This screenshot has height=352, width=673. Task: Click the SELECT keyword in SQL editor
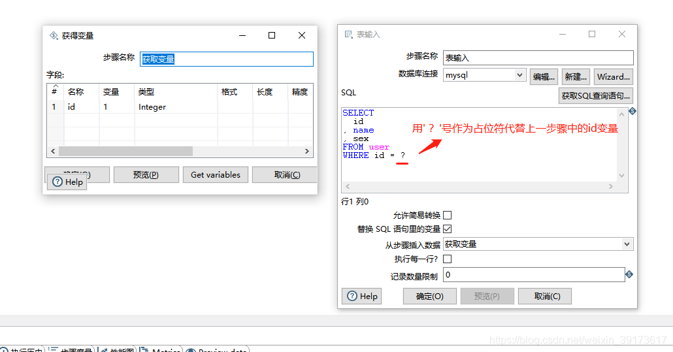358,113
